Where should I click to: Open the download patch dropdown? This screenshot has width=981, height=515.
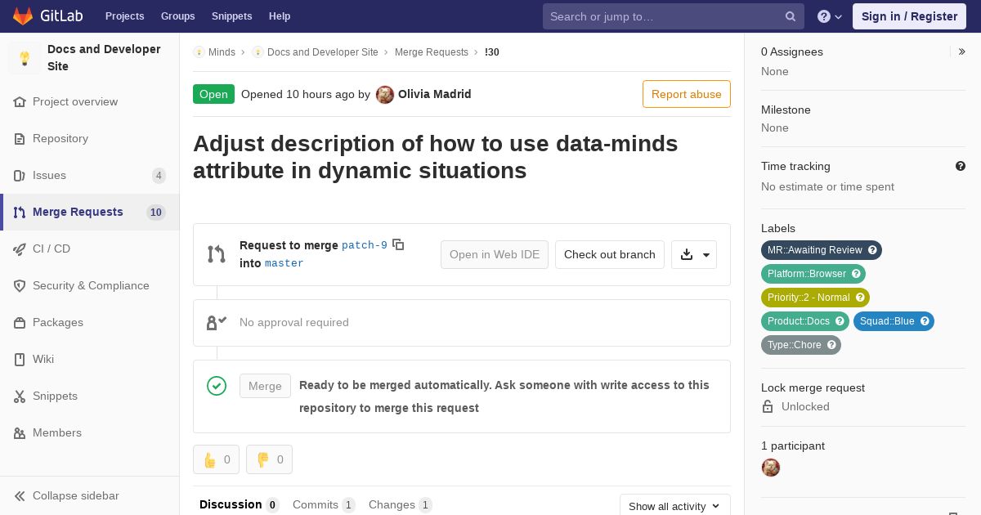pyautogui.click(x=694, y=254)
